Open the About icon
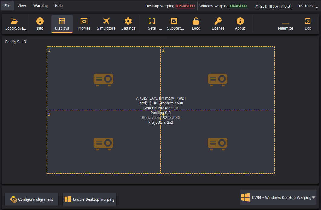The image size is (321, 210). coord(240,21)
